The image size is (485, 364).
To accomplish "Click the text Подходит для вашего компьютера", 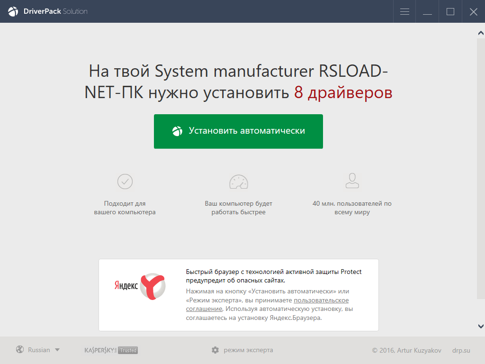I will (x=125, y=208).
